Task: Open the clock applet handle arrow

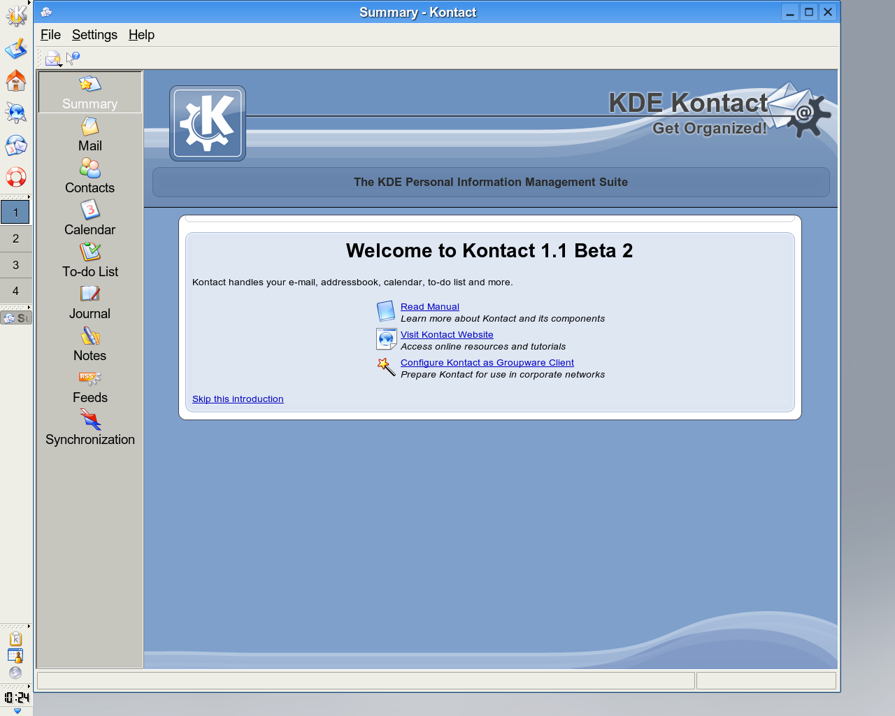Action: [x=29, y=686]
